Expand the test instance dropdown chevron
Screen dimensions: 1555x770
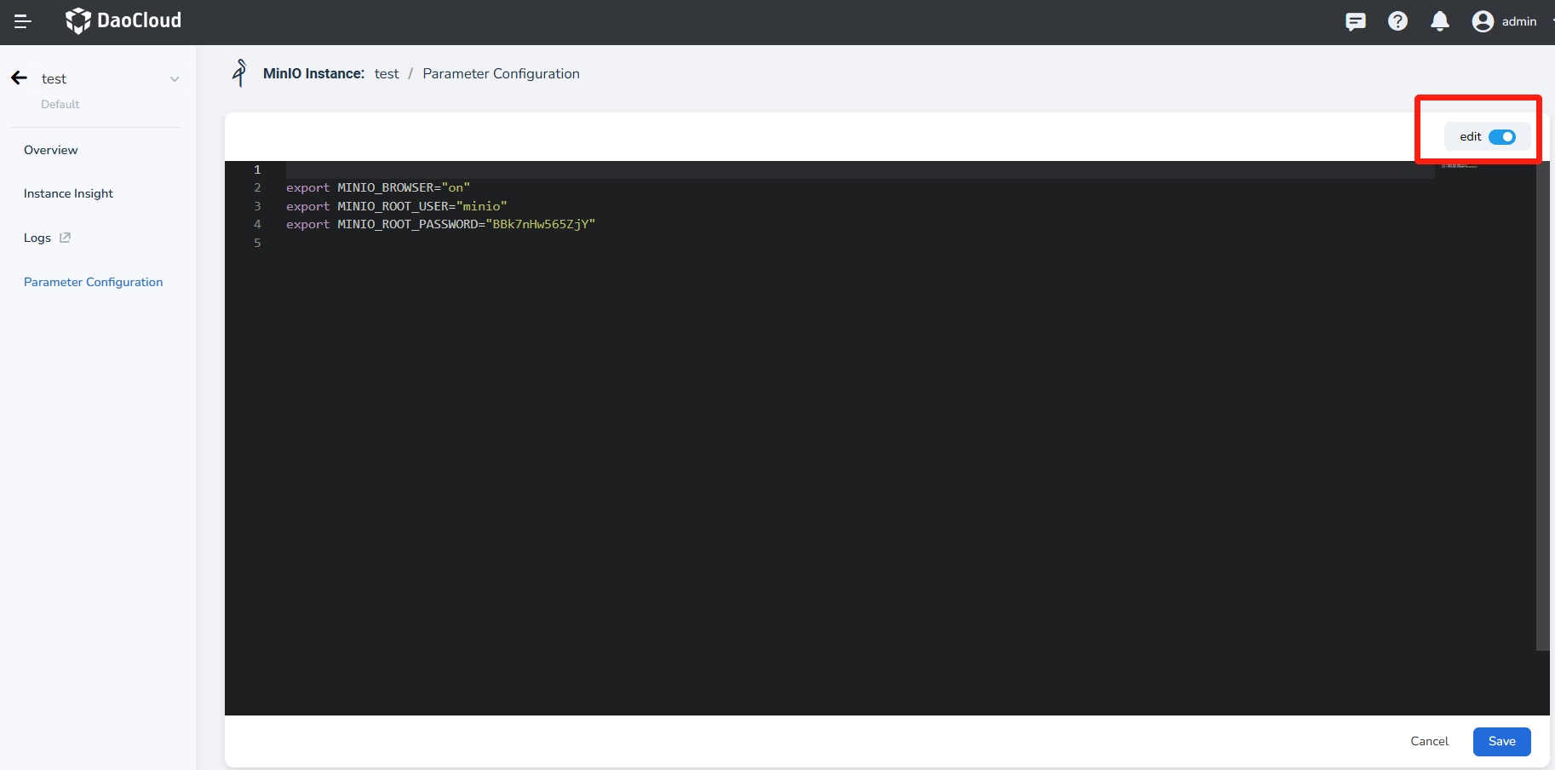[175, 79]
